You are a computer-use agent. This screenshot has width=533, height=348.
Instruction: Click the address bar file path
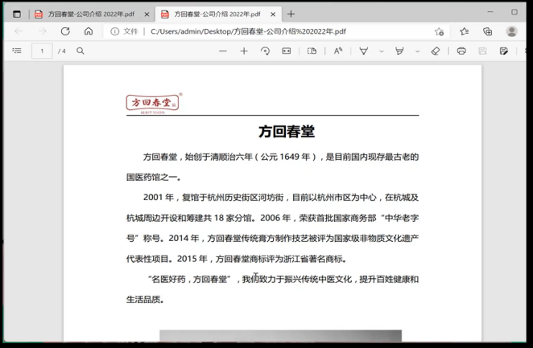click(248, 31)
